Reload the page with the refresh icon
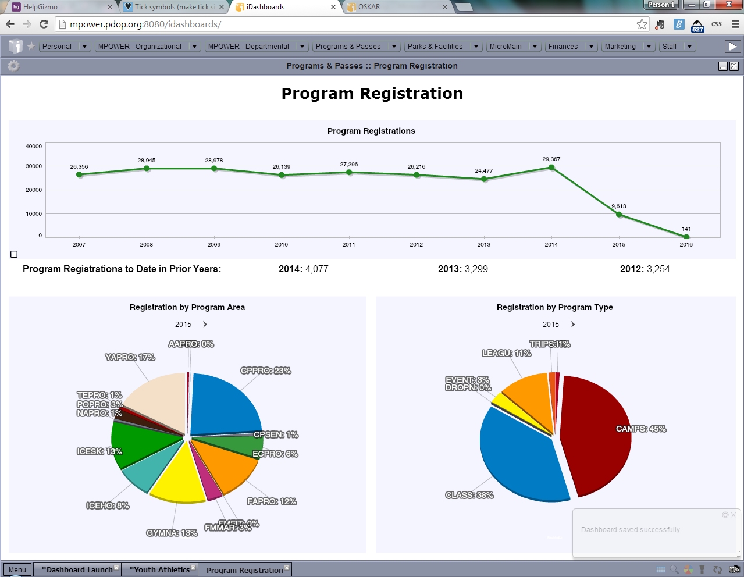This screenshot has height=577, width=744. (44, 24)
